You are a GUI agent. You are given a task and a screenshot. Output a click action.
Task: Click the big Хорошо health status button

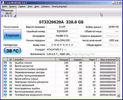click(x=12, y=35)
